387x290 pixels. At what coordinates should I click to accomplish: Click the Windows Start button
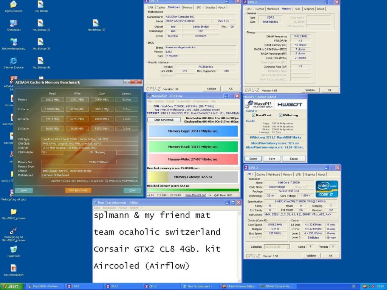(12, 286)
